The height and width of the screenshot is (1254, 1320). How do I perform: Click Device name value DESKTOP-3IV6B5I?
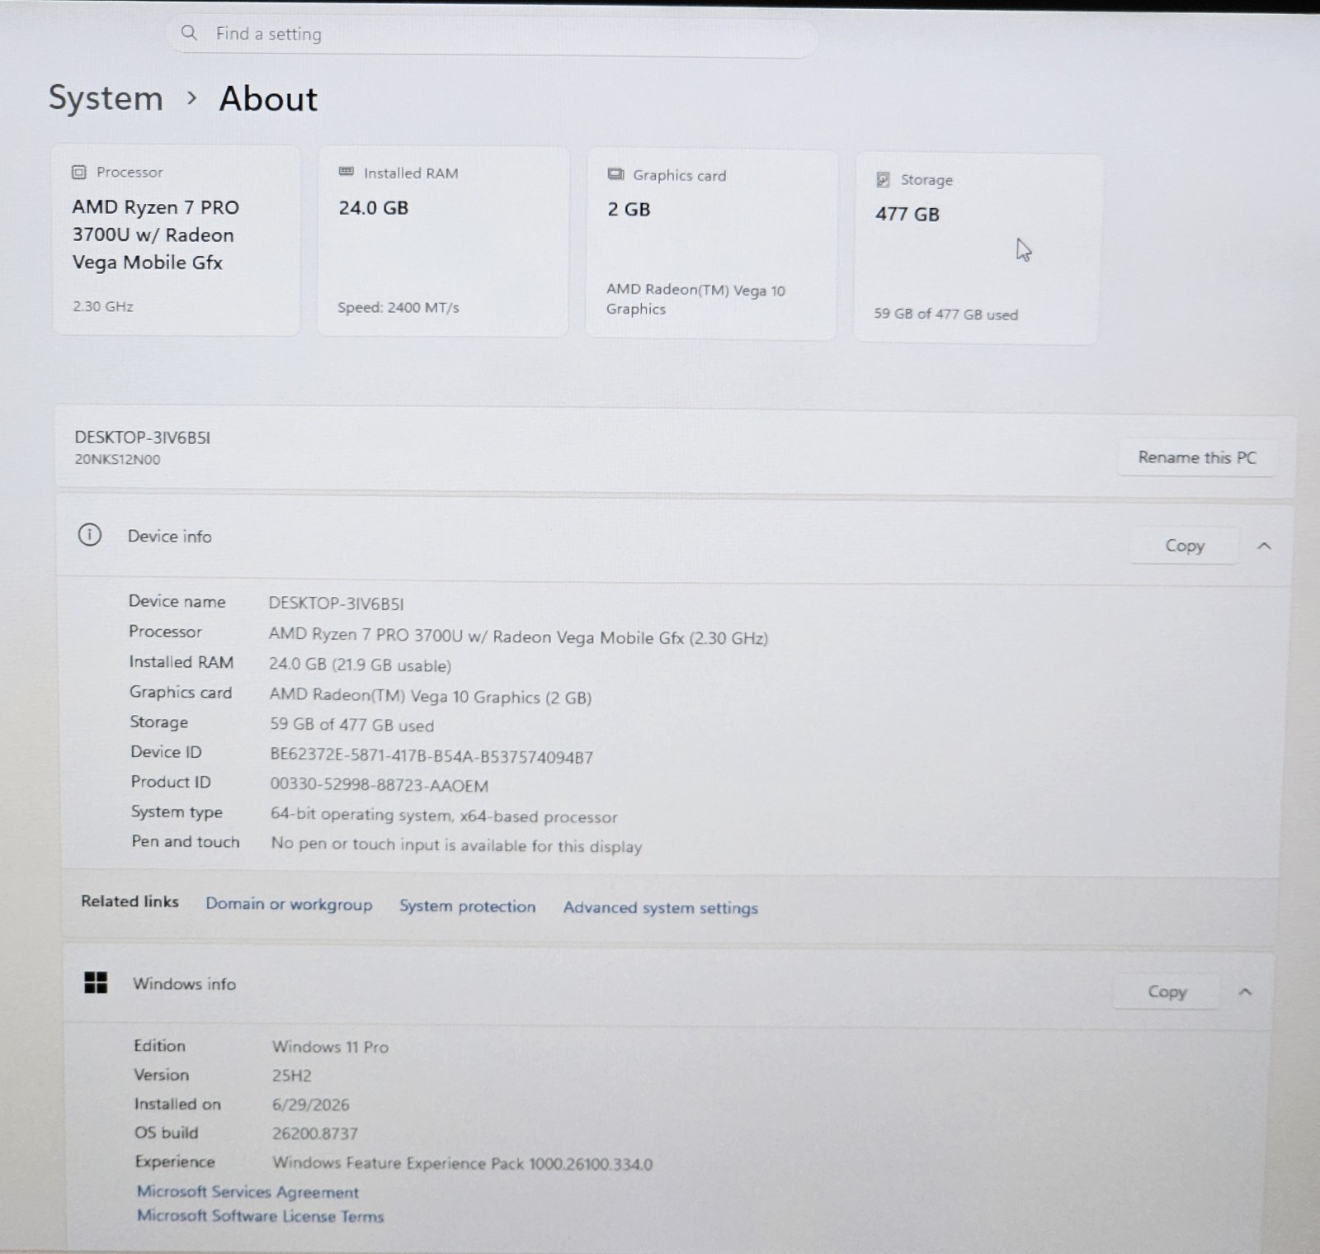pyautogui.click(x=337, y=603)
